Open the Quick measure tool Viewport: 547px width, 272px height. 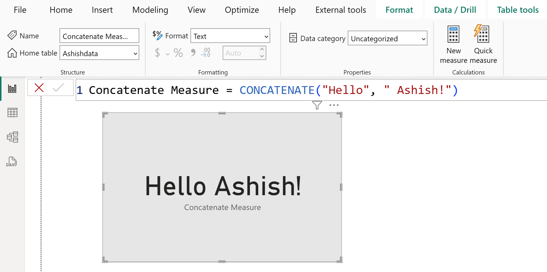483,44
